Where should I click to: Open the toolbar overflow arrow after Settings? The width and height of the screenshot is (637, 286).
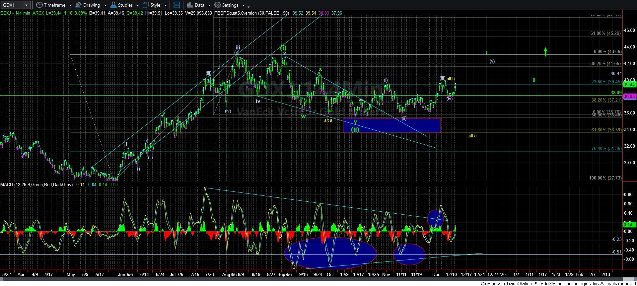[x=249, y=6]
